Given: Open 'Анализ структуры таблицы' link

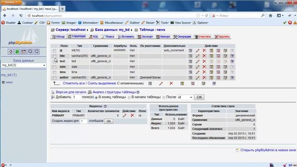Looking at the screenshot, I should [x=114, y=92].
